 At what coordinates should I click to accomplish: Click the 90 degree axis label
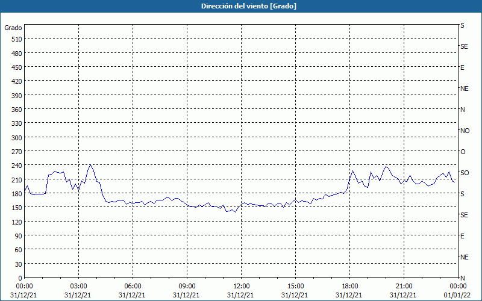pyautogui.click(x=19, y=236)
